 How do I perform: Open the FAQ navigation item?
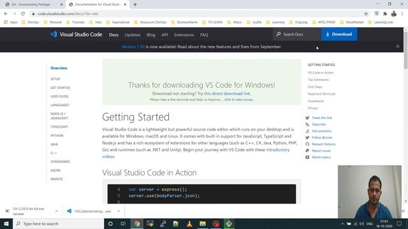204,35
